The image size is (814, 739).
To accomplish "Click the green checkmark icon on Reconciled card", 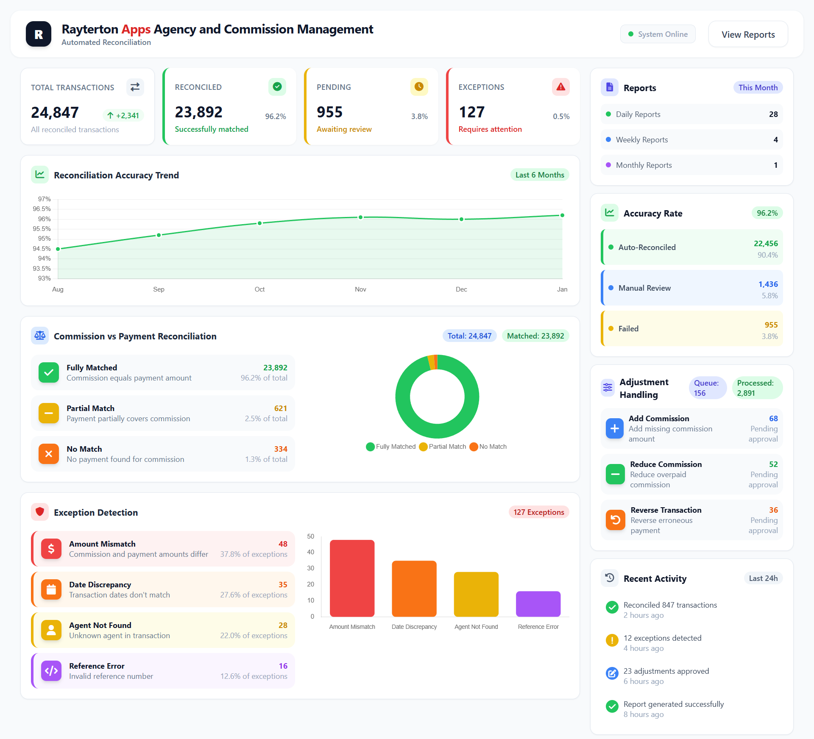I will pos(277,87).
